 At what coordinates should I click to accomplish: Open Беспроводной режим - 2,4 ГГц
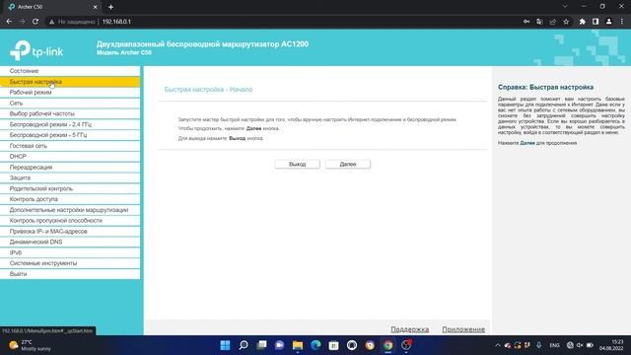tap(70, 124)
